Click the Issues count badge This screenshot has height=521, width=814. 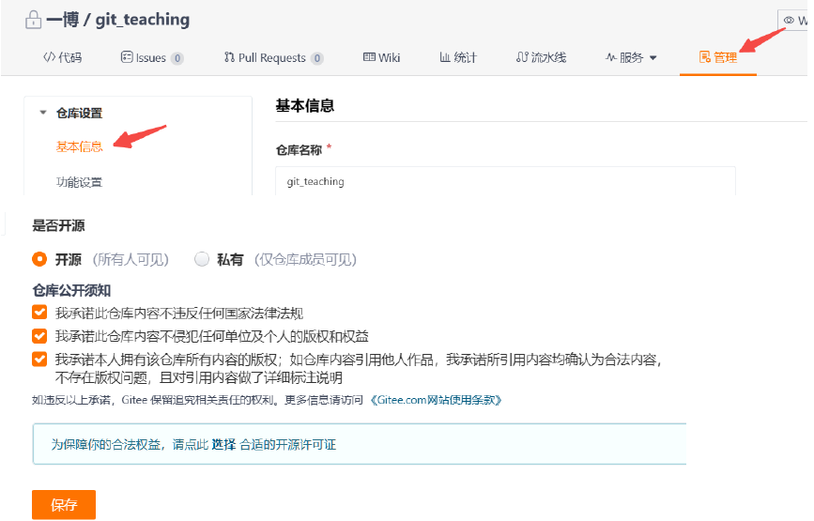[177, 58]
